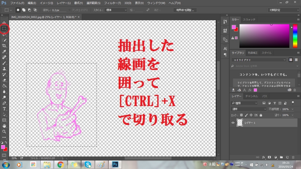Select the Zoom tool
301x169 pixels.
click(x=4, y=132)
